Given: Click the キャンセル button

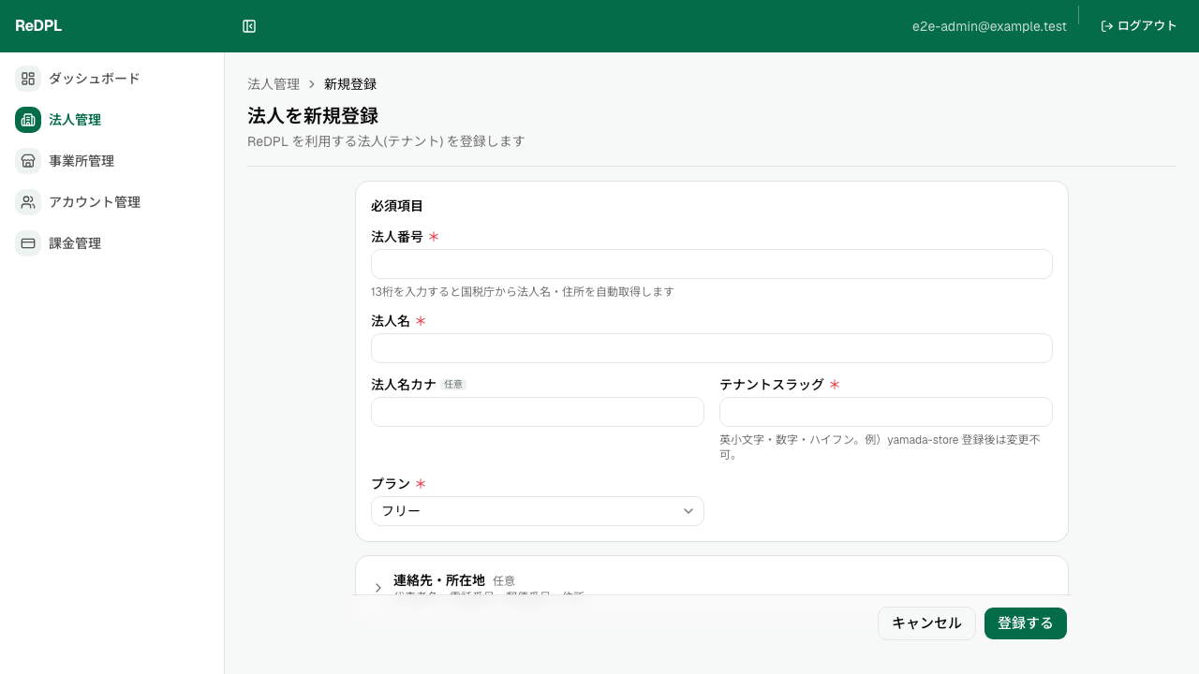Looking at the screenshot, I should (x=926, y=623).
